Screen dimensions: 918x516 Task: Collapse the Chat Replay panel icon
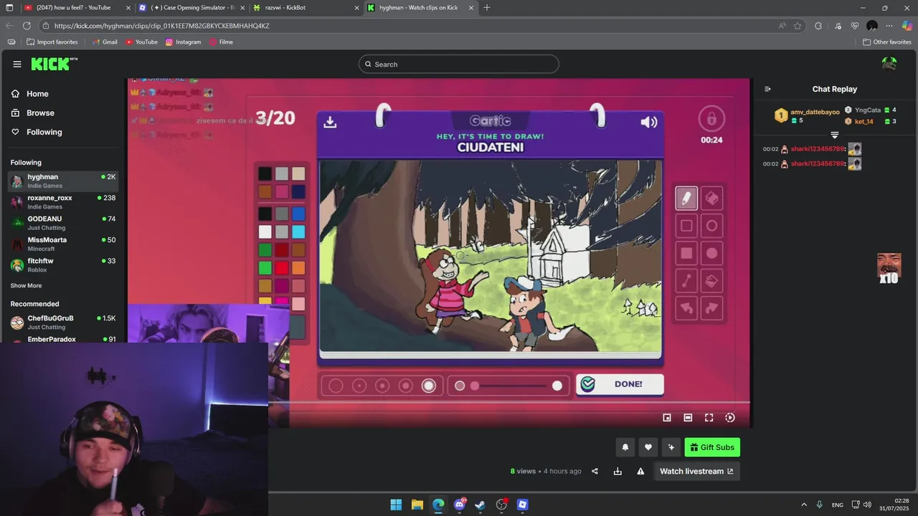(767, 89)
